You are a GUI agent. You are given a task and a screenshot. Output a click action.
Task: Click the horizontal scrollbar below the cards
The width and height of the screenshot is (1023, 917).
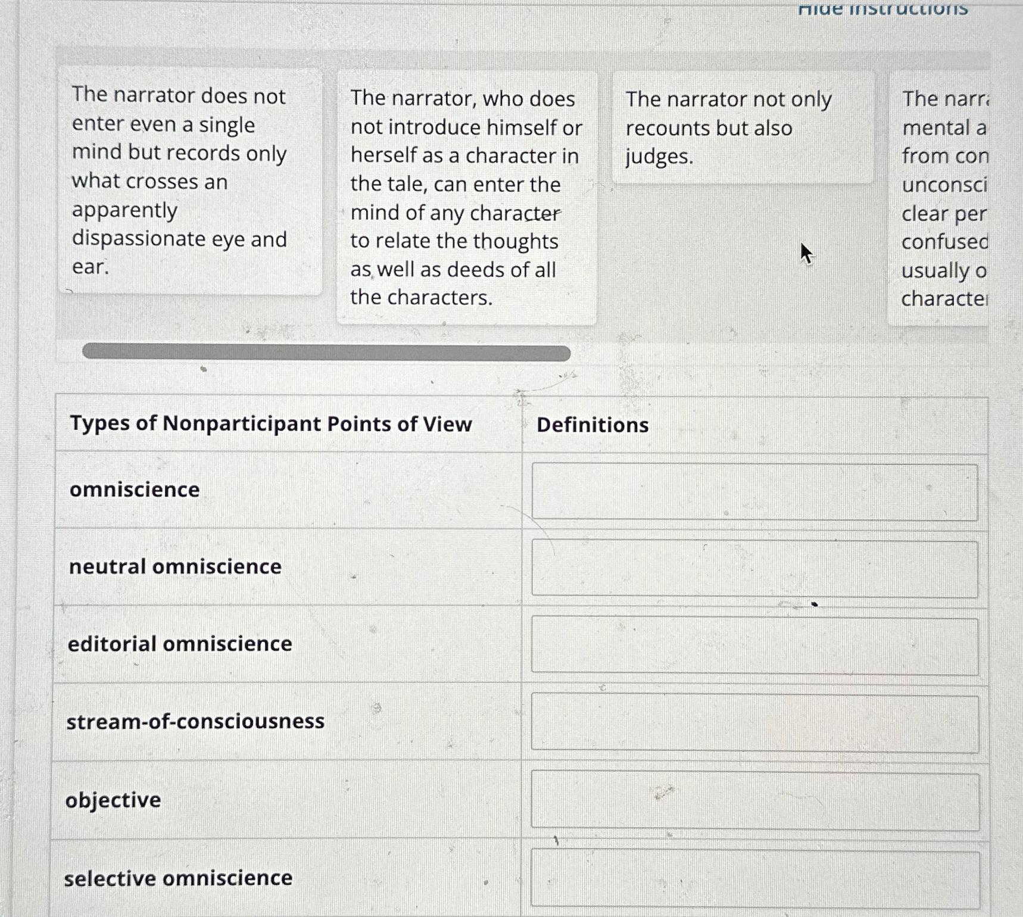click(x=326, y=353)
